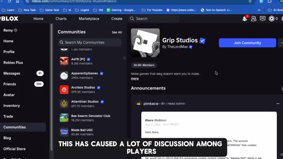Open the Blade Ball UGC icon
283x159 pixels.
point(64,132)
